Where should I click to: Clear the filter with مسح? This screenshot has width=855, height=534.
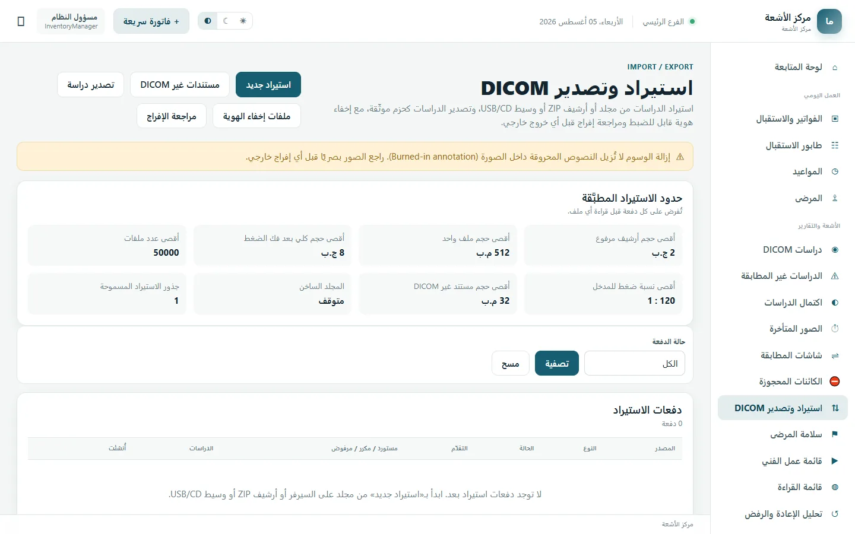tap(511, 363)
